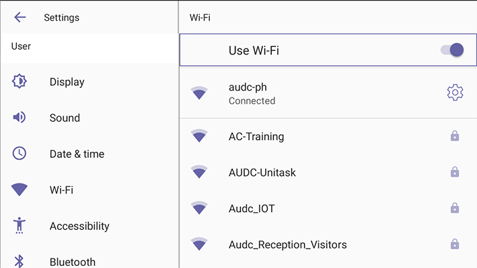This screenshot has height=268, width=477.
Task: Click the lock icon beside AC-Training
Action: pos(455,136)
